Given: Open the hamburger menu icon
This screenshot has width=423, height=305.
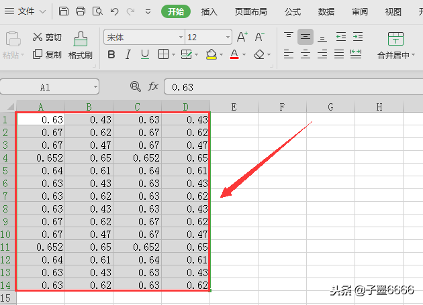Looking at the screenshot, I should (9, 11).
